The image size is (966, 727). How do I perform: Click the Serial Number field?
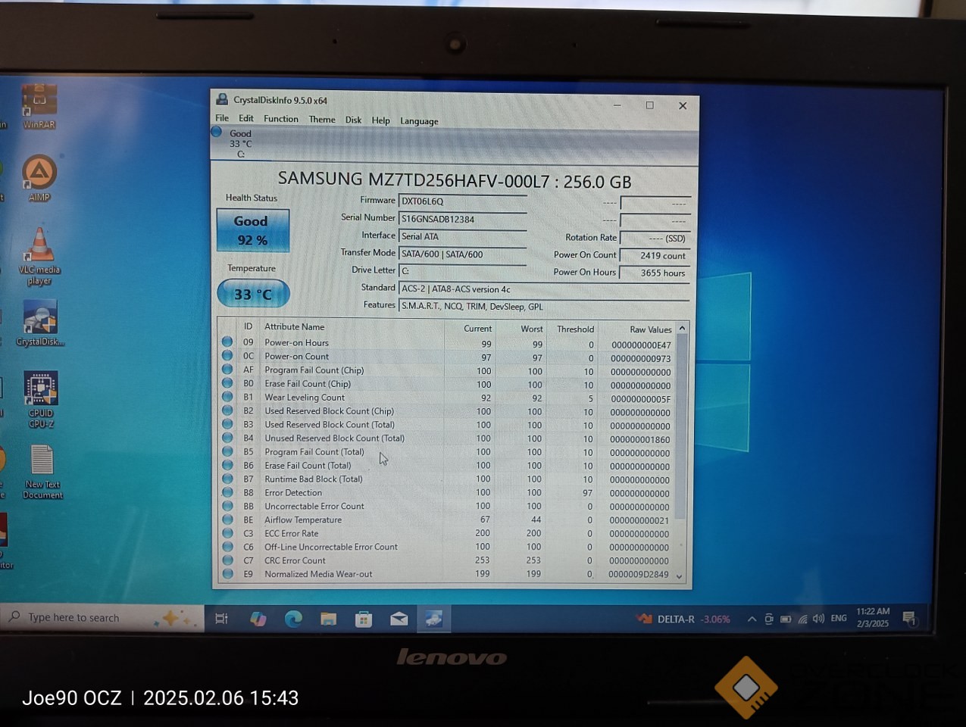click(462, 219)
